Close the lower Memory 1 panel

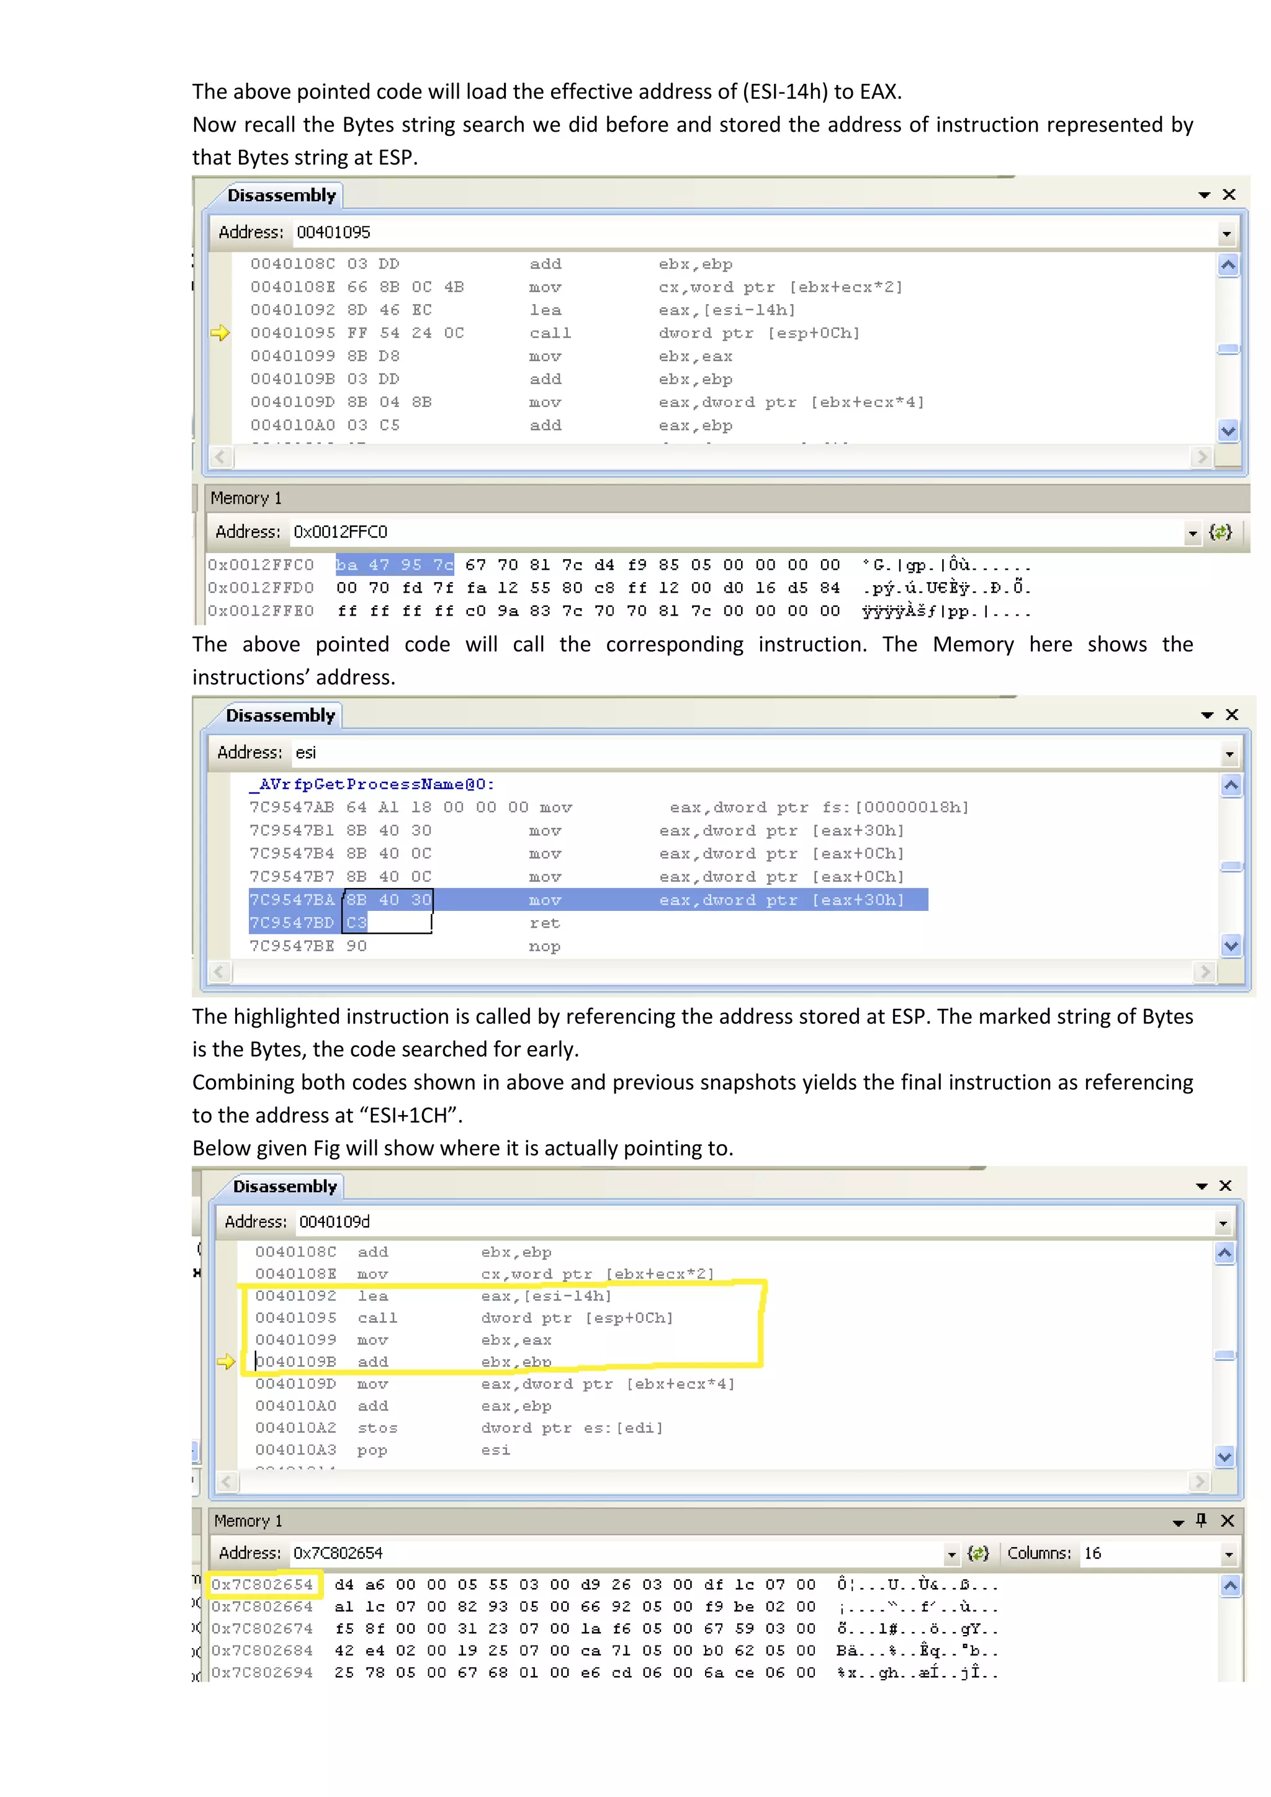click(1227, 1521)
